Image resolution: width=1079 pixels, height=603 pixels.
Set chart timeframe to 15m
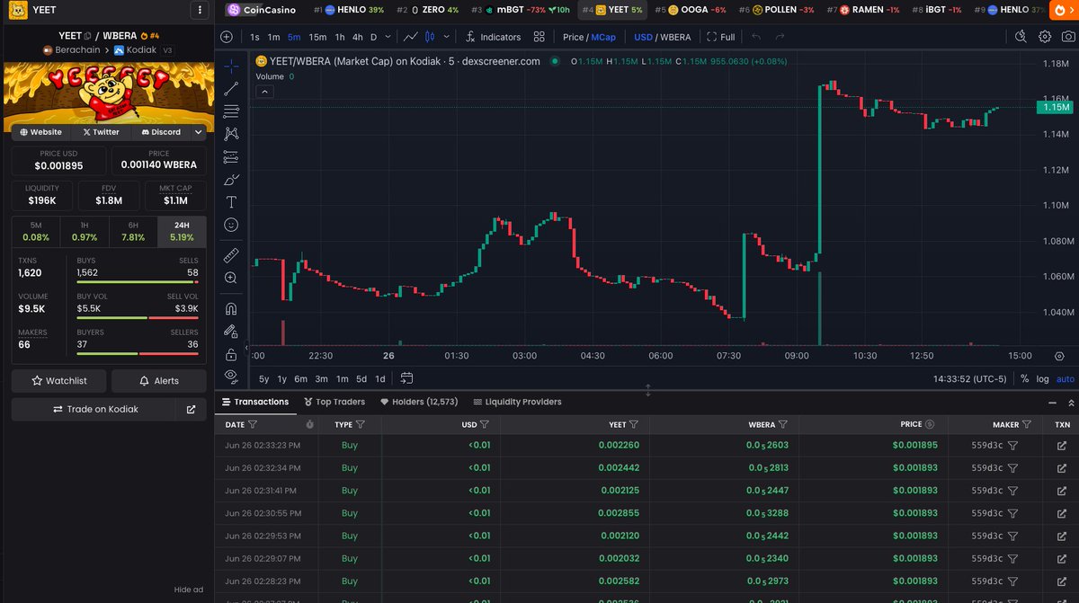[x=317, y=37]
